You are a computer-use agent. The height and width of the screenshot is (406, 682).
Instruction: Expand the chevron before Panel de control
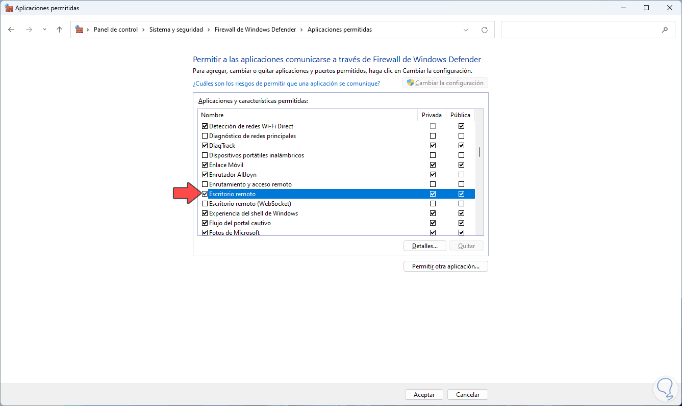point(88,30)
